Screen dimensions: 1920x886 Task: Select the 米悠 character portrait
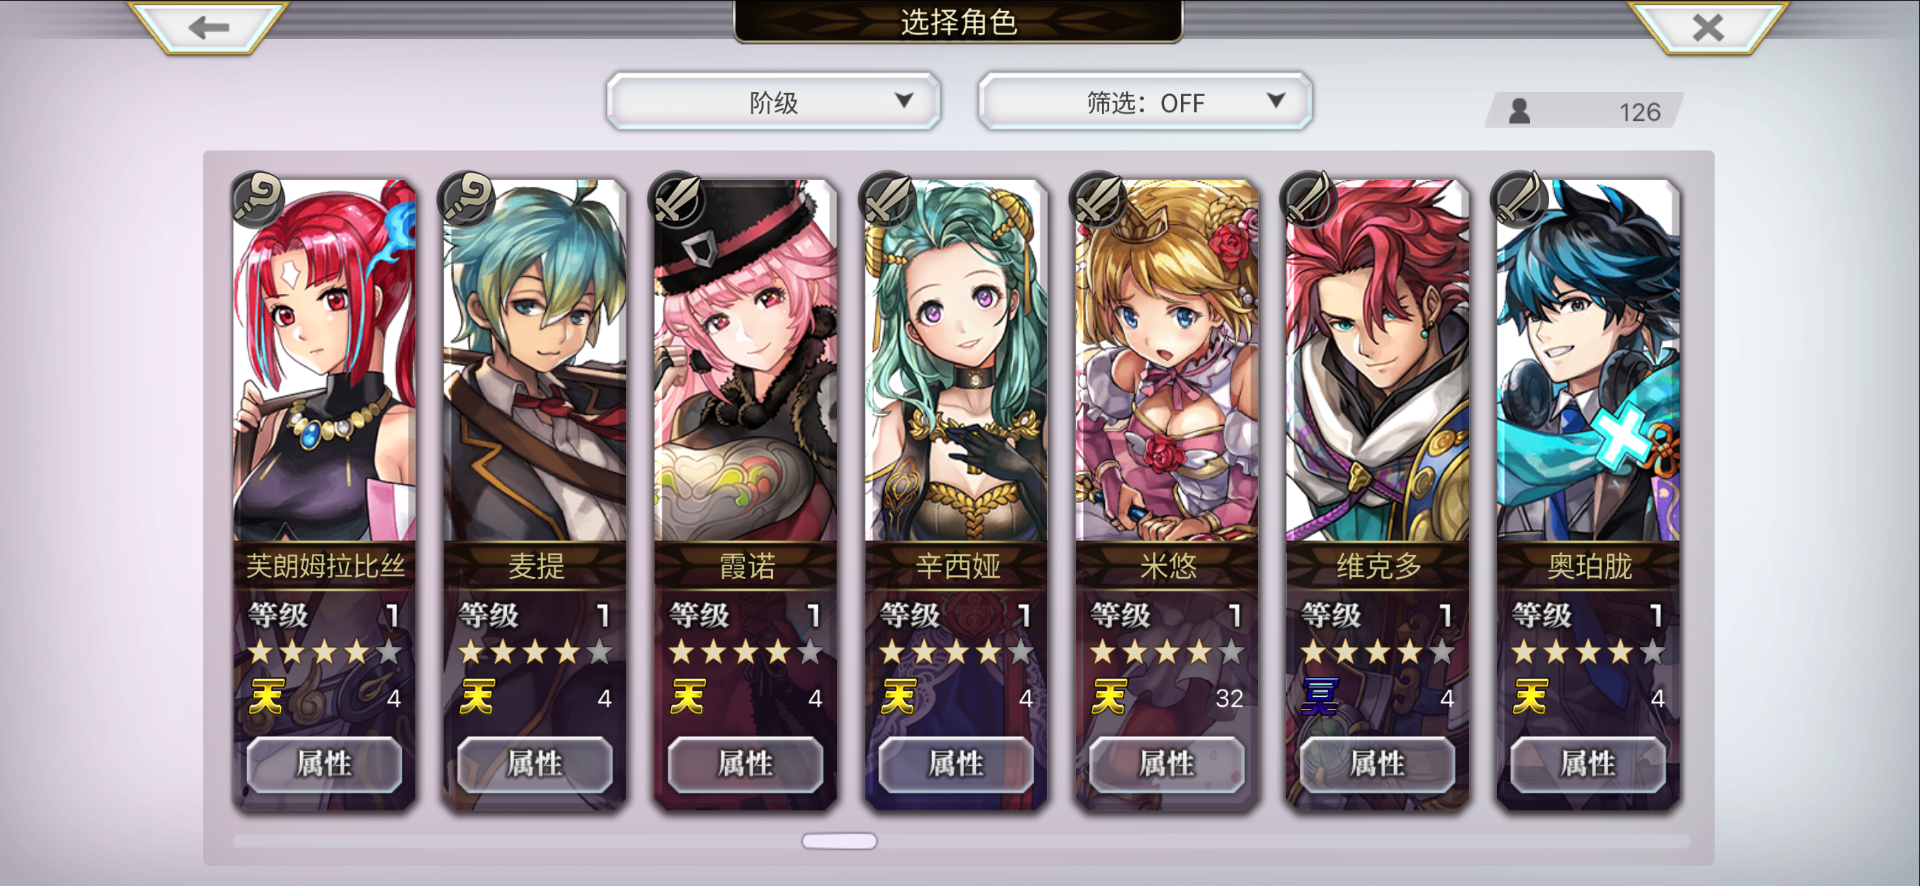coord(1167,361)
